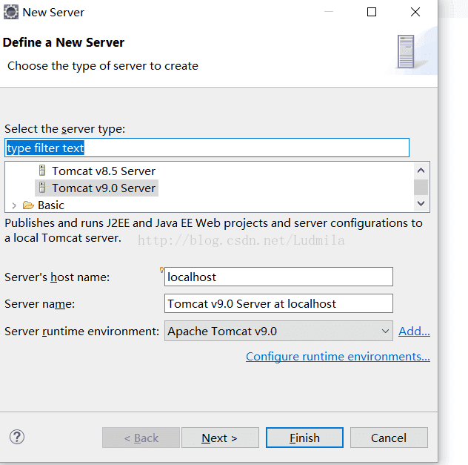Click server list scroll down arrow
Viewport: 468px width, 465px height.
tap(421, 203)
